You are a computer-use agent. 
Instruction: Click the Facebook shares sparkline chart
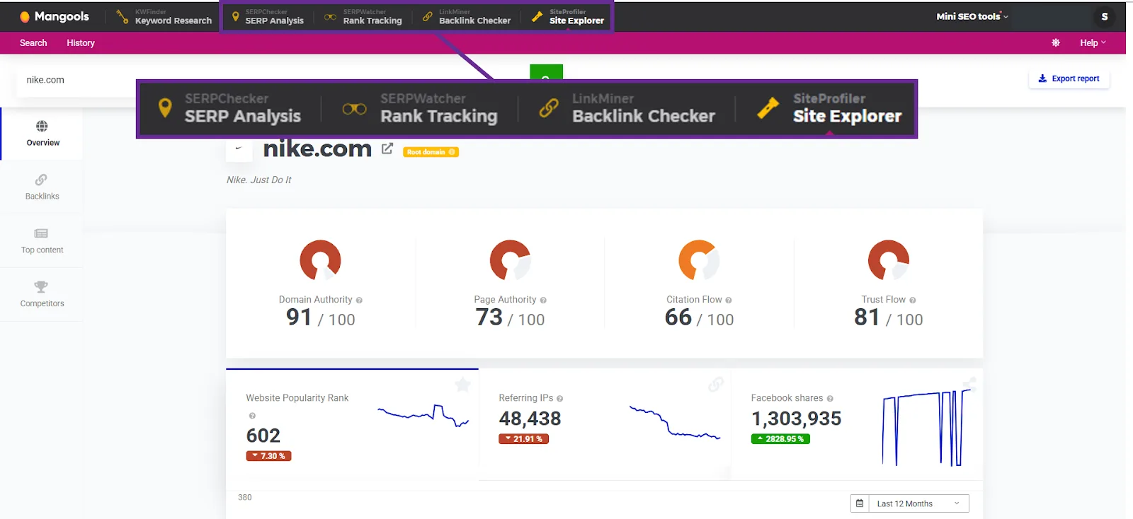click(926, 428)
